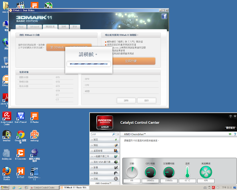Open the Mozilla Firefox desktop icon
The height and width of the screenshot is (190, 237).
click(7, 173)
